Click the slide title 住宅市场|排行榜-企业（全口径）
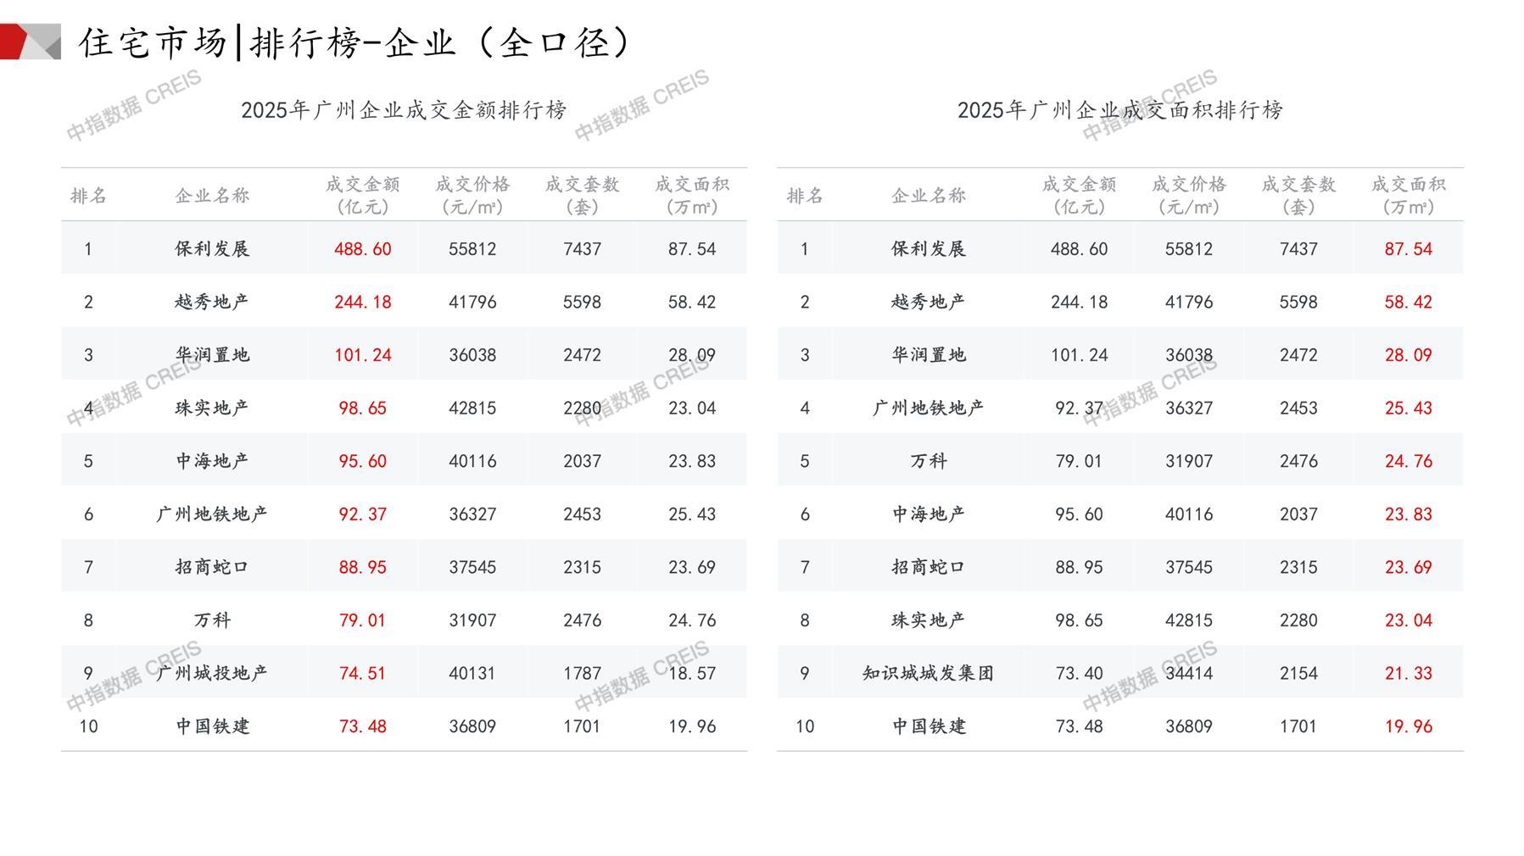This screenshot has width=1524, height=856. coord(356,42)
